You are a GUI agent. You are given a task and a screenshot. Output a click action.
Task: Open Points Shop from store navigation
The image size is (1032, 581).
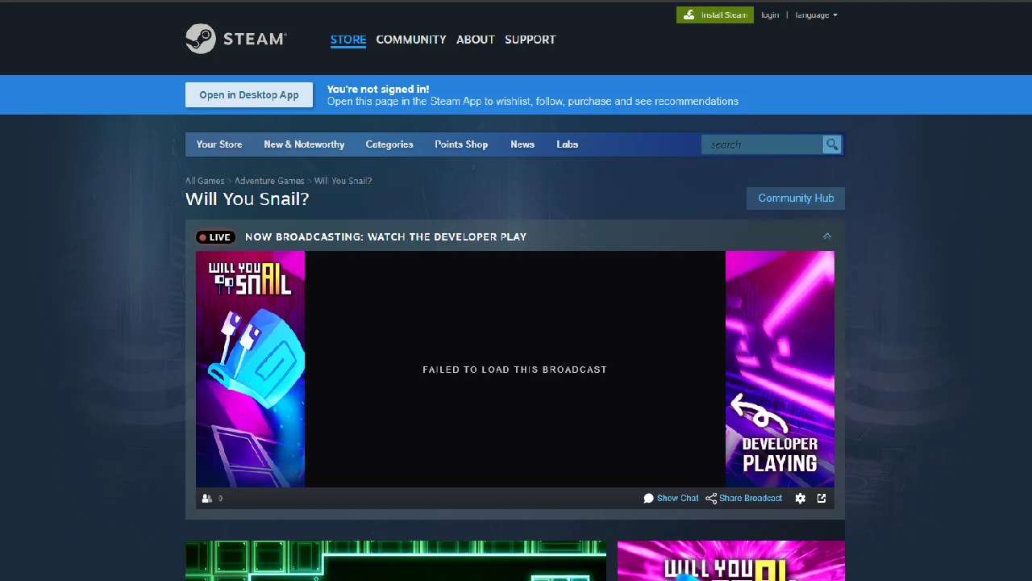pyautogui.click(x=461, y=144)
